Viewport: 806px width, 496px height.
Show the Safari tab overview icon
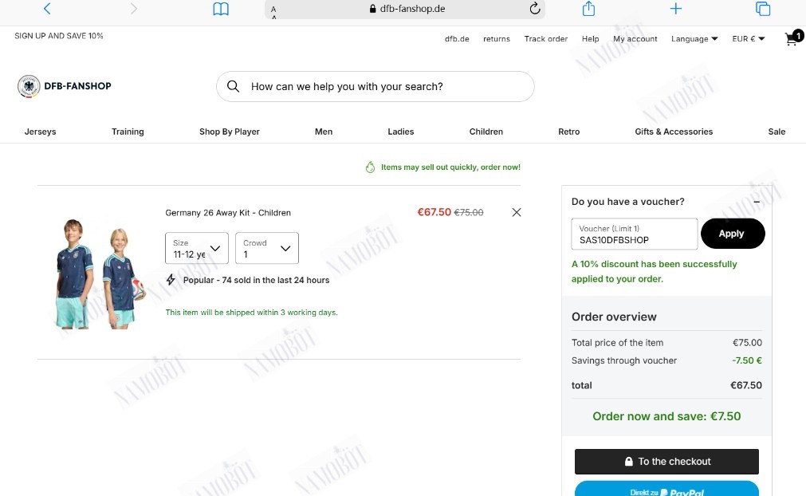(x=763, y=8)
